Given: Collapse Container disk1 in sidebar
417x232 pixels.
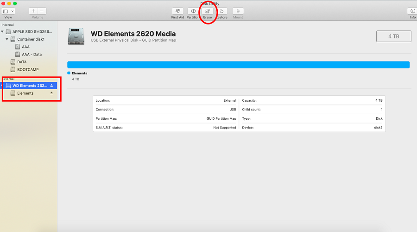Looking at the screenshot, I should coord(8,39).
